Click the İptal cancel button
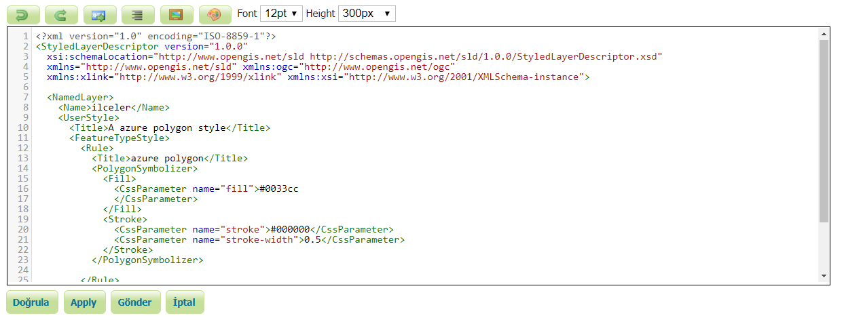The width and height of the screenshot is (844, 320). (x=184, y=302)
